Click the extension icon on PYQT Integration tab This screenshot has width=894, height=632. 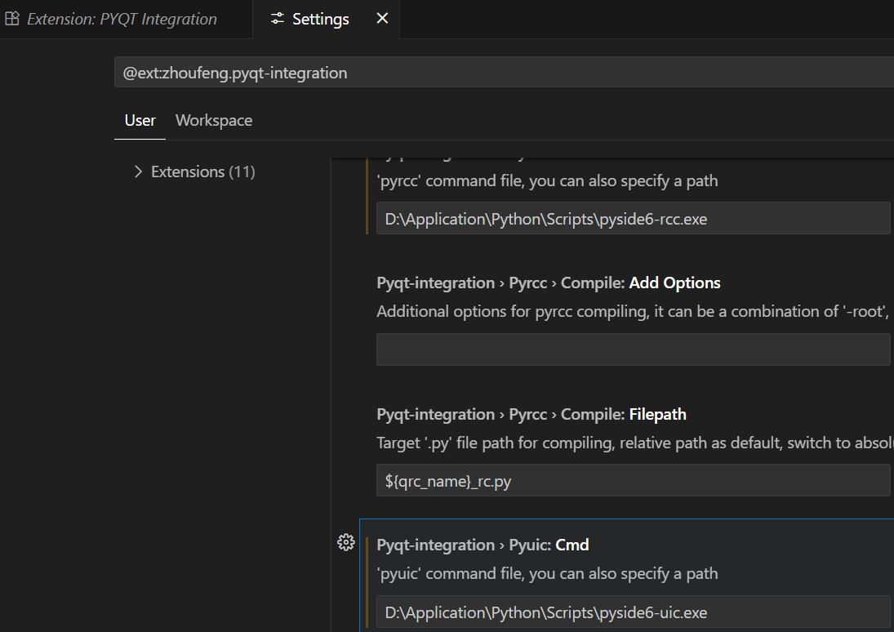pos(12,19)
